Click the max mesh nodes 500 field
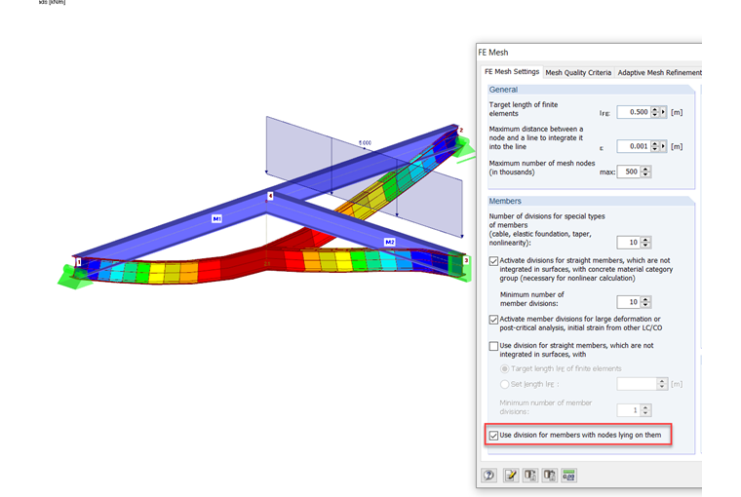This screenshot has width=741, height=497. pos(629,172)
